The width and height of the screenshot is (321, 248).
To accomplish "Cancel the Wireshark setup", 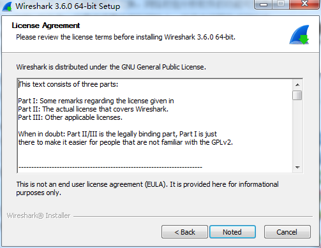I will pyautogui.click(x=287, y=232).
